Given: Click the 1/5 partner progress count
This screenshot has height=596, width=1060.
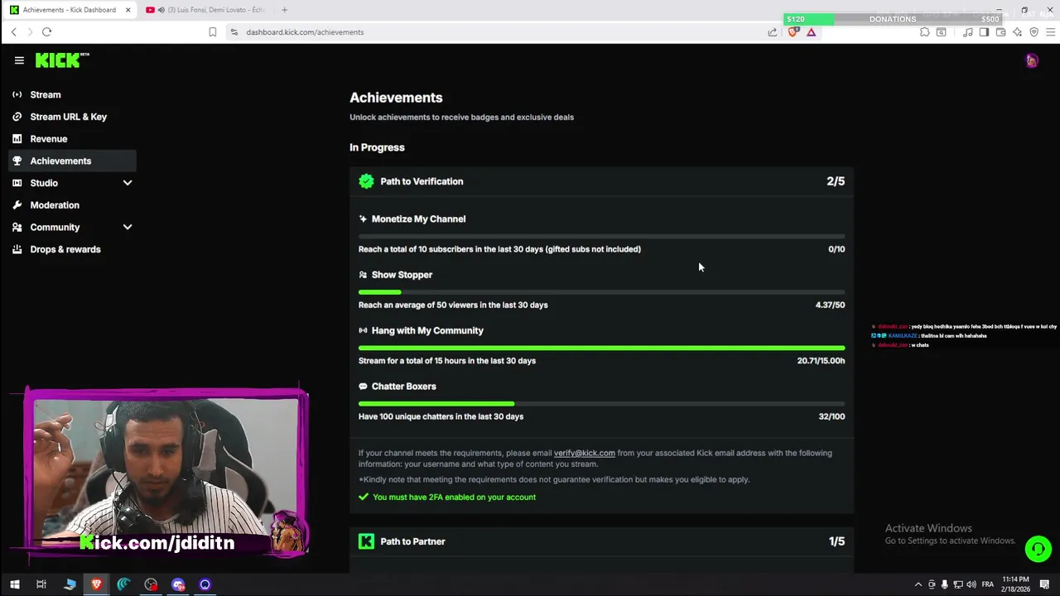Looking at the screenshot, I should 836,541.
